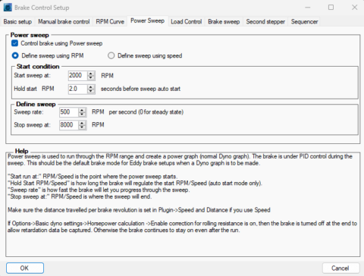This screenshot has width=364, height=276.
Task: Click the help line about Hold Start RPM/Speed
Action: tap(135, 183)
